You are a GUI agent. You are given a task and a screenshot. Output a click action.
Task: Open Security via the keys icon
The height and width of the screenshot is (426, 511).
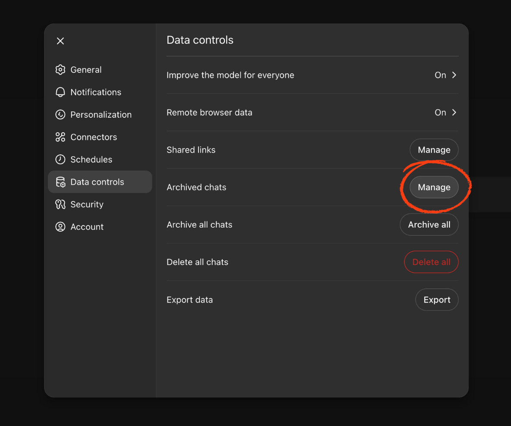coord(60,204)
